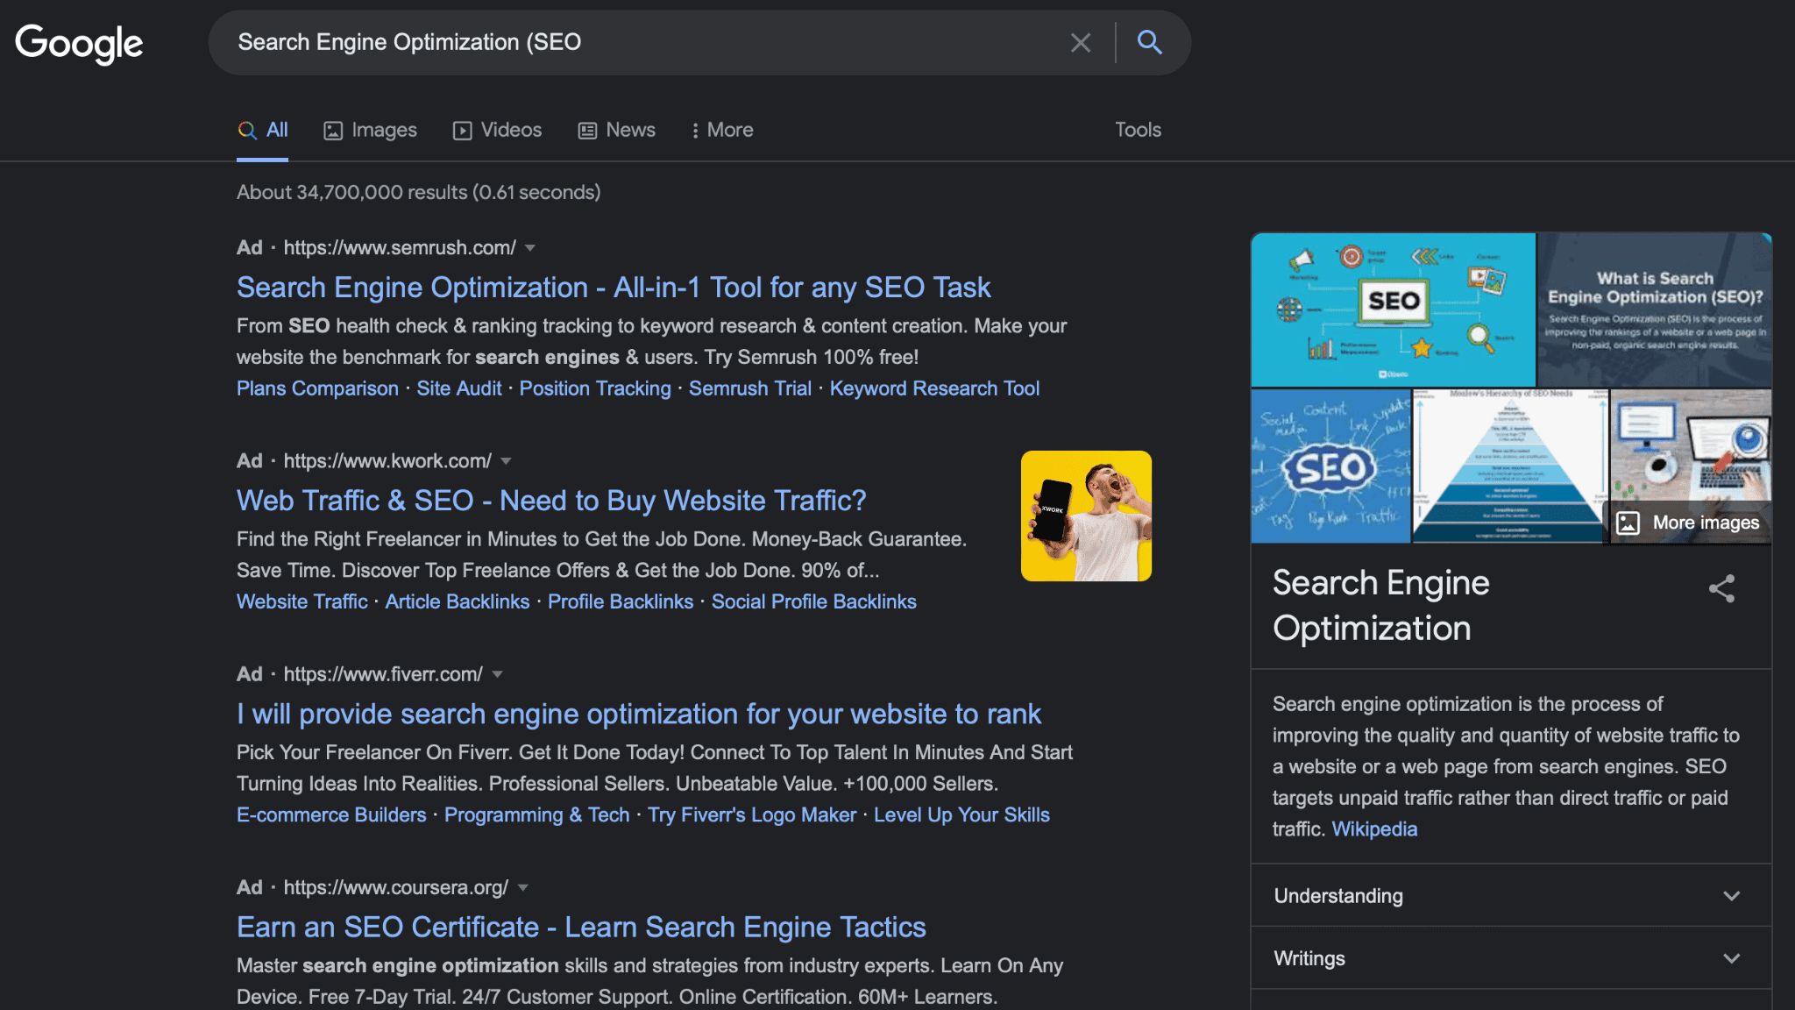Open the More search categories menu
The image size is (1795, 1010).
coord(721,130)
